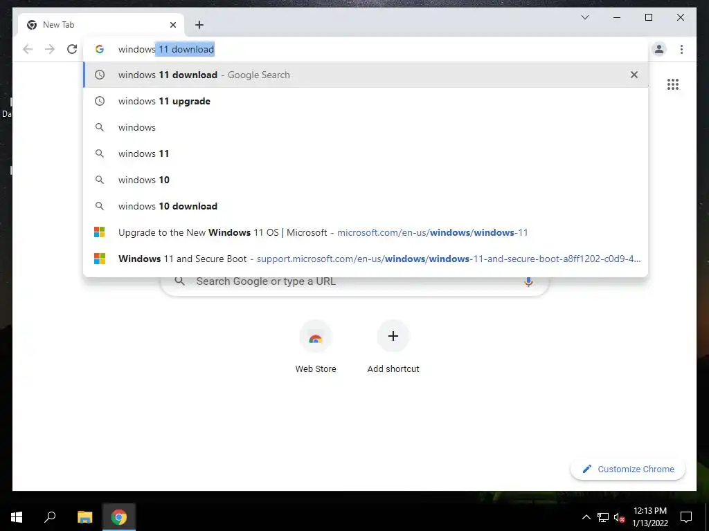
Task: Open the Windows Start menu
Action: point(17,517)
